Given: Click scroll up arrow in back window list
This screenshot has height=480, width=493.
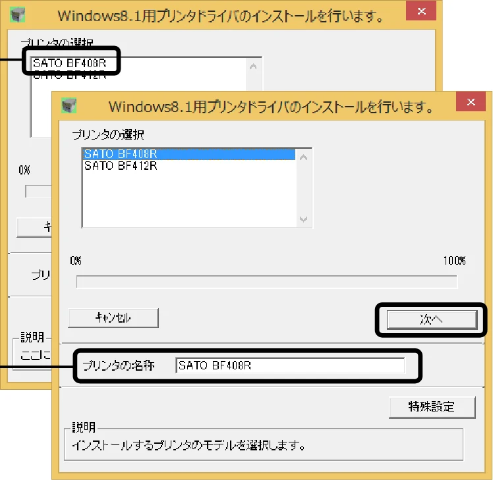Looking at the screenshot, I should coord(253,67).
